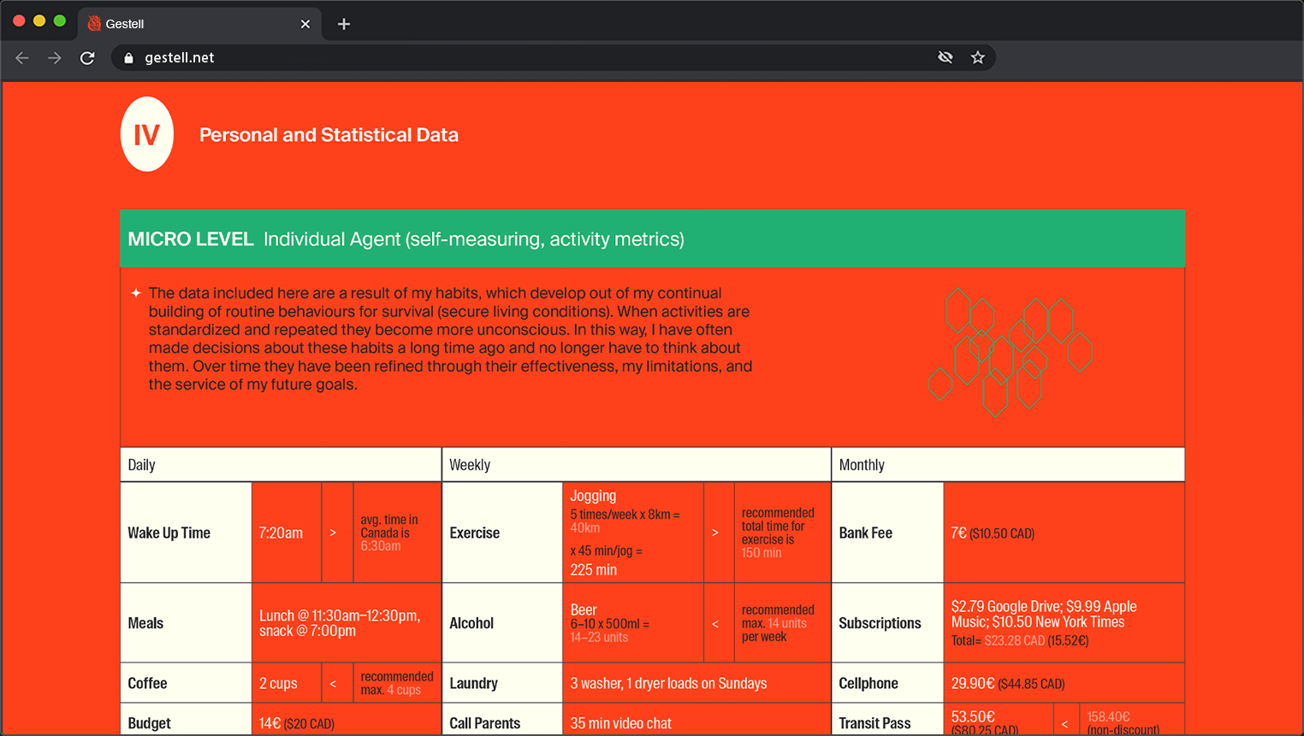This screenshot has height=736, width=1304.
Task: Click the Roman numeral IV circle badge
Action: pos(147,134)
